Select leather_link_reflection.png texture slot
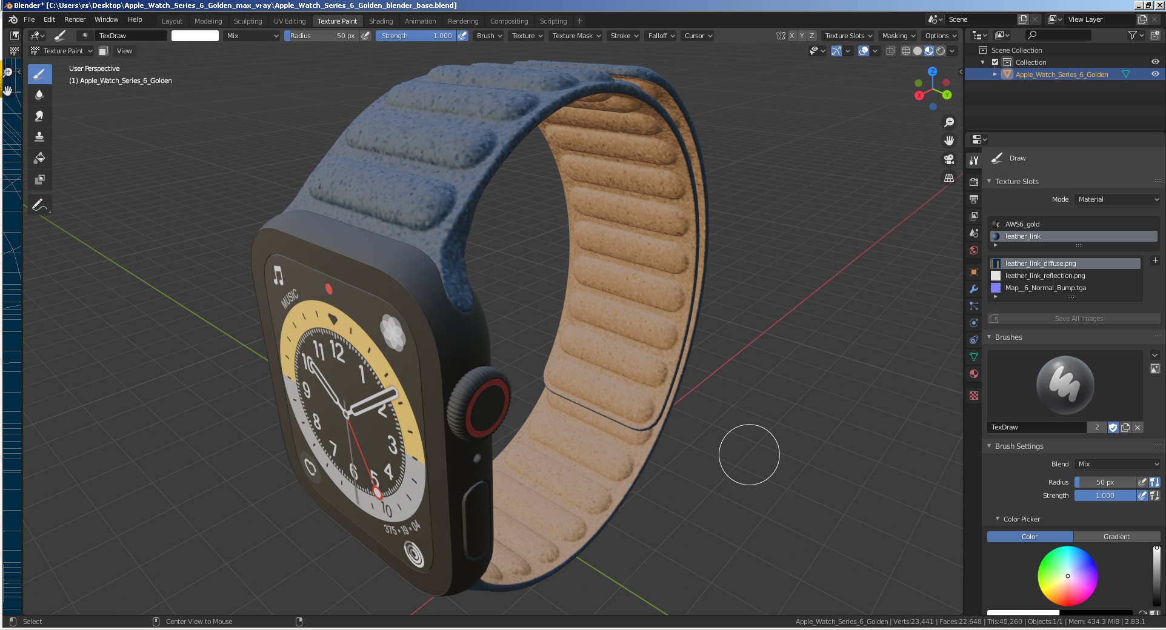 pos(1065,276)
